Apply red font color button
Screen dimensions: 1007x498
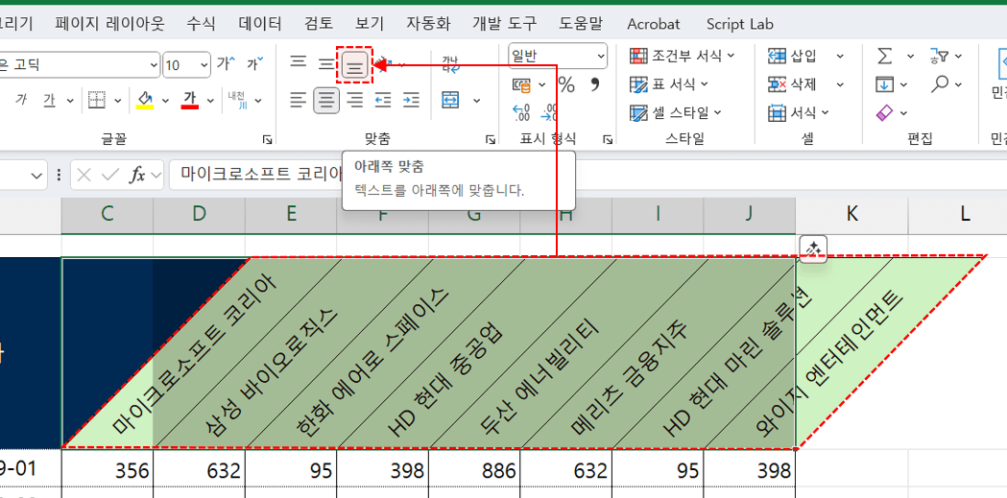point(189,100)
